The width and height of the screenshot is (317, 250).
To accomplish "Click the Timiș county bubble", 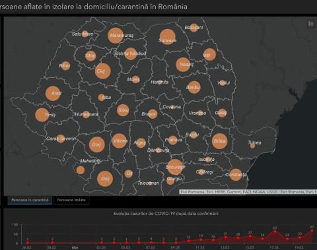I will point(42,115).
